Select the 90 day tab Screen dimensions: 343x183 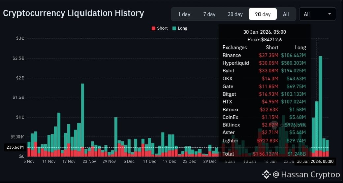263,14
